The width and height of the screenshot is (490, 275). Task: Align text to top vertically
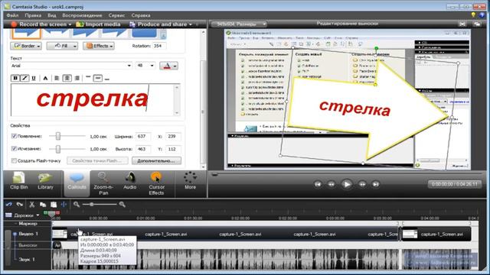click(x=88, y=78)
